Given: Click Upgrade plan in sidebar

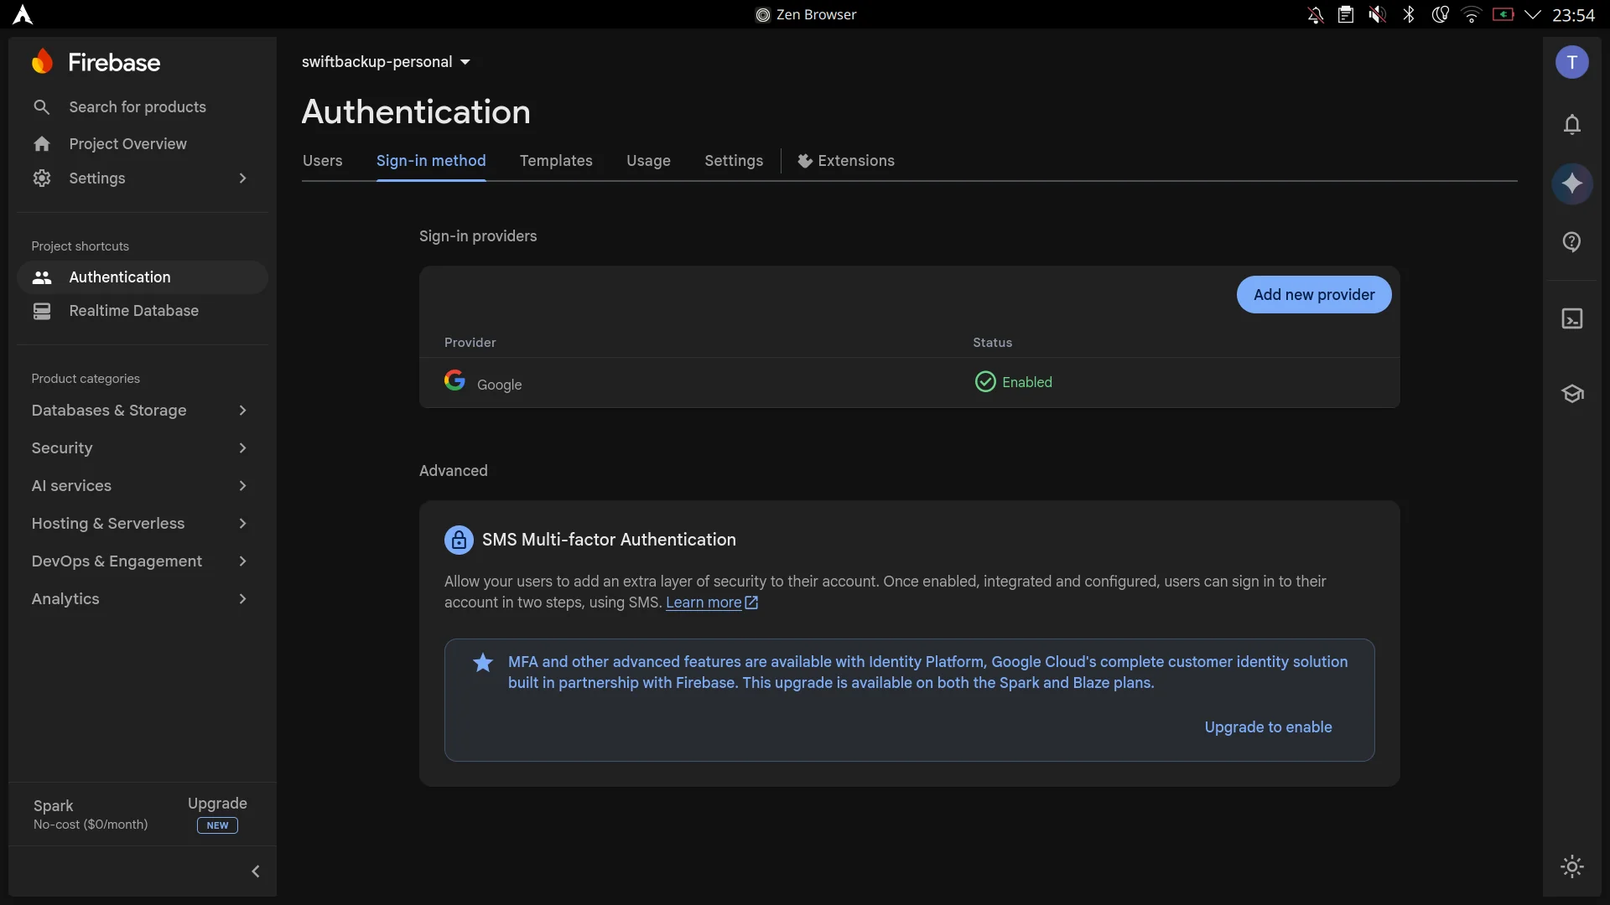Looking at the screenshot, I should pyautogui.click(x=217, y=804).
